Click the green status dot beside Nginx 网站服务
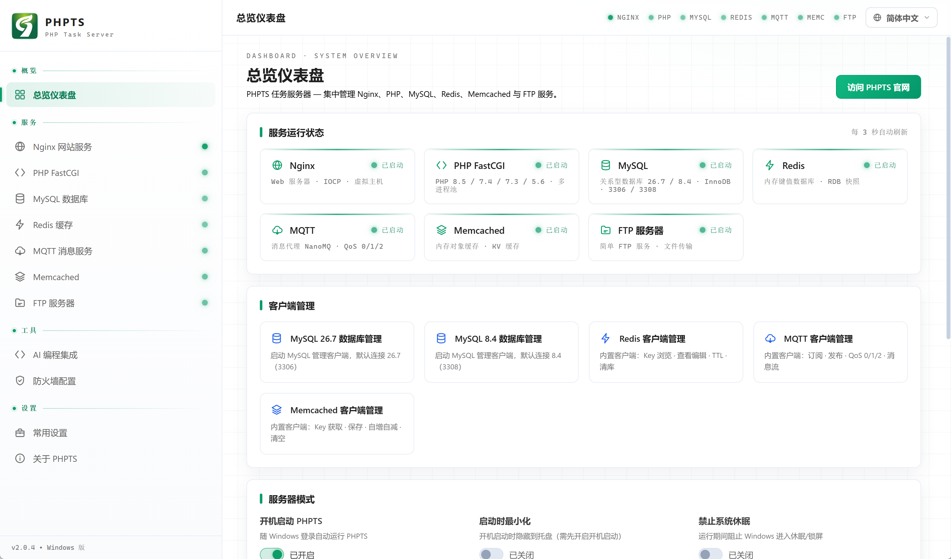951x559 pixels. tap(205, 146)
